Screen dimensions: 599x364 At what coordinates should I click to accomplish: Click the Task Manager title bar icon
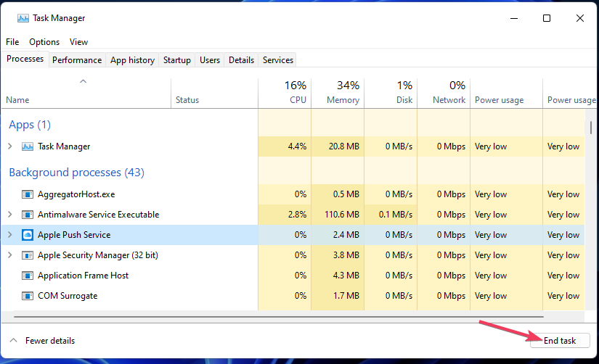coord(23,18)
